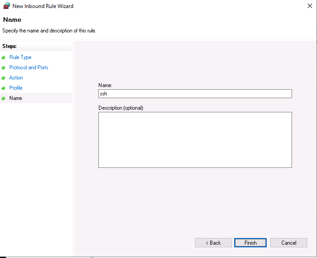Click green bullet beside Action

[3, 78]
